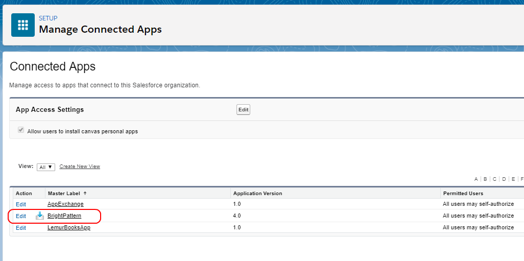Screen dimensions: 524x261
Task: Open the BrightPattern connected app
Action: tap(64, 216)
